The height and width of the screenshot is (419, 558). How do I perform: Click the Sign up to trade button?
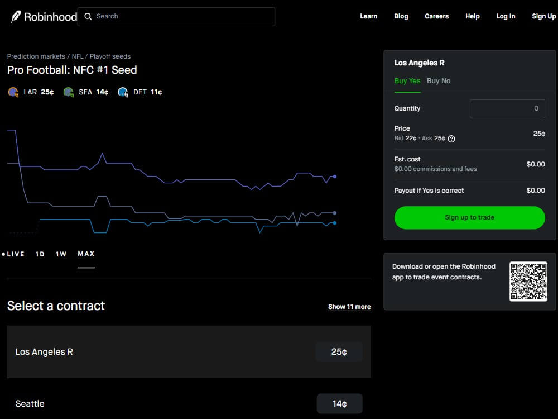click(x=470, y=217)
